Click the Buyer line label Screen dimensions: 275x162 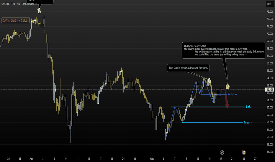point(247,123)
